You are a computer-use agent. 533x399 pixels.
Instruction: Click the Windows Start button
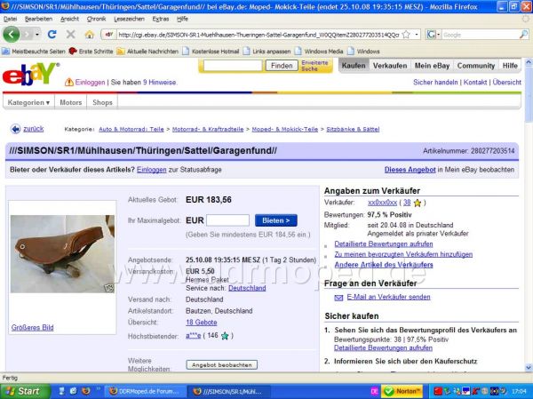point(25,392)
